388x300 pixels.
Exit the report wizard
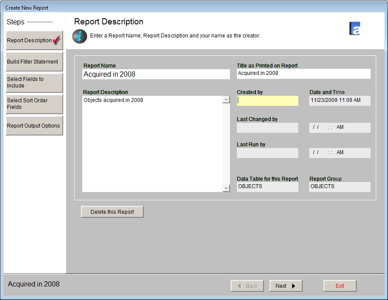(340, 286)
